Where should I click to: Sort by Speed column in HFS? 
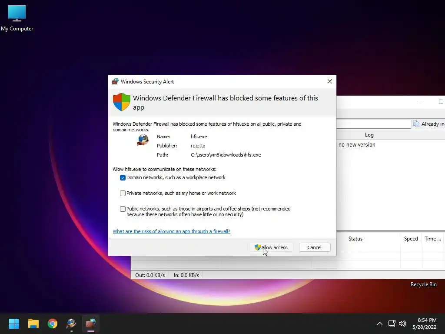point(411,239)
